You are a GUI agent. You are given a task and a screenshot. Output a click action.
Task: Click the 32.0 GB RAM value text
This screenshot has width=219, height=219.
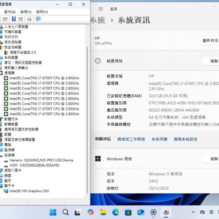pyautogui.click(x=168, y=96)
